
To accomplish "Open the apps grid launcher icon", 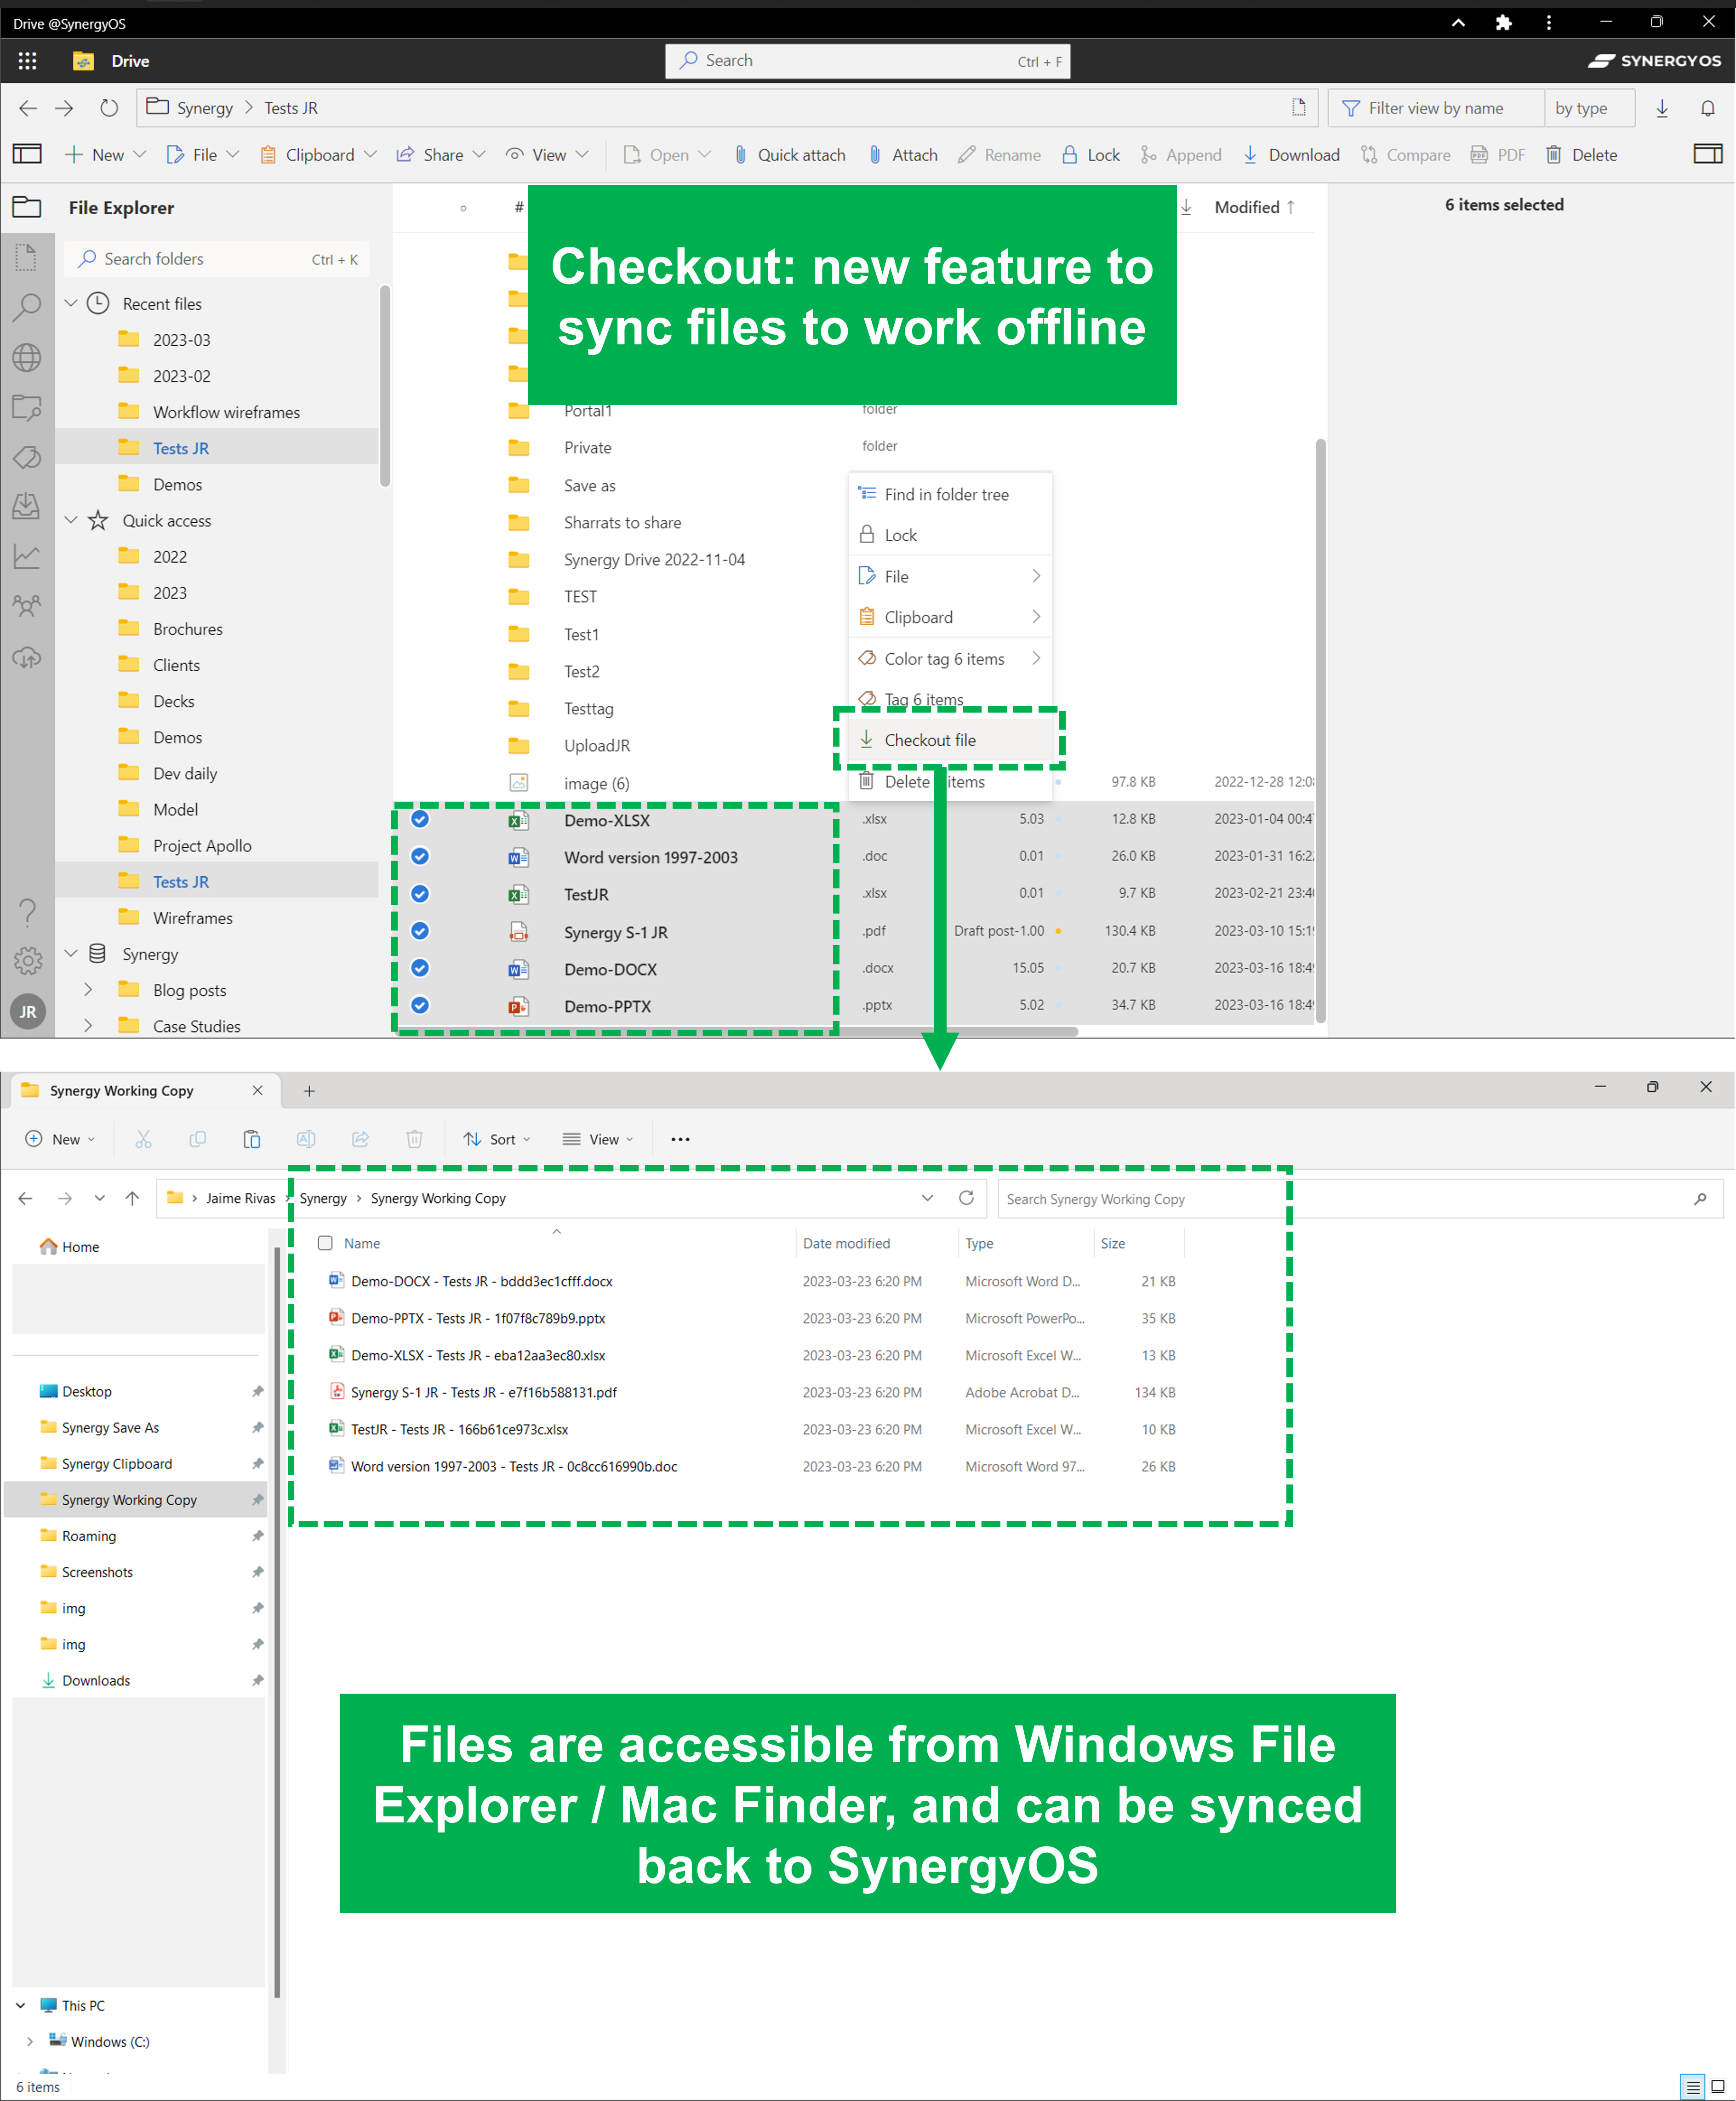I will coord(27,61).
